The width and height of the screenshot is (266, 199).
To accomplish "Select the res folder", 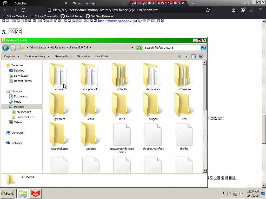I will coord(184,106).
